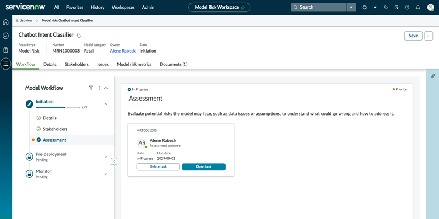The width and height of the screenshot is (439, 219).
Task: Click the Model Risk Workspace pill
Action: point(219,8)
